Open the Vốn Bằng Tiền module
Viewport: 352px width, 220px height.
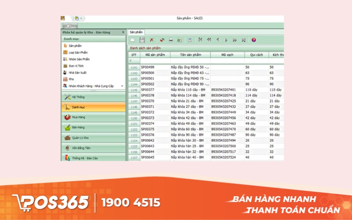[x=93, y=148]
